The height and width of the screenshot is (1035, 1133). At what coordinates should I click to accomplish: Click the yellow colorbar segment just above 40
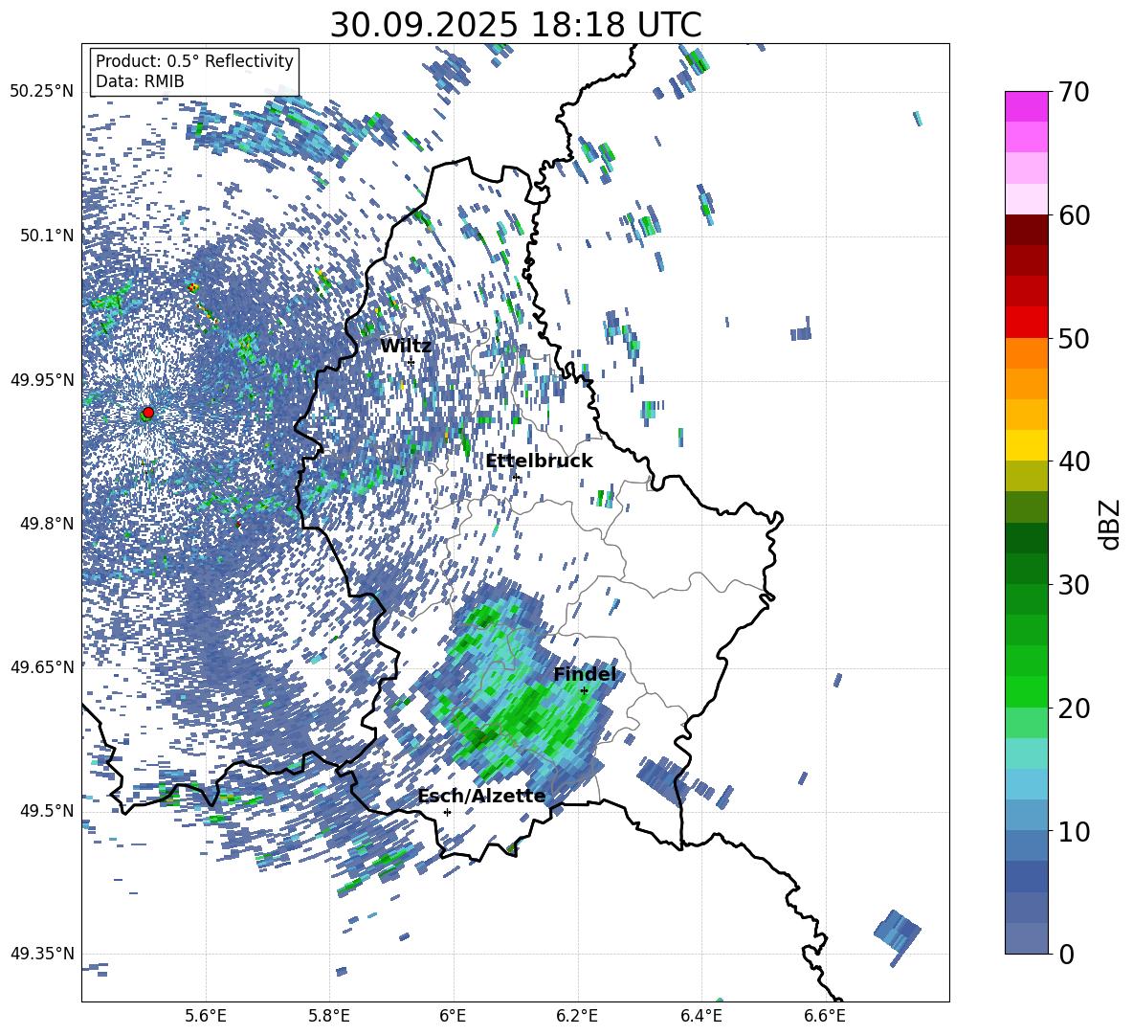[1026, 445]
